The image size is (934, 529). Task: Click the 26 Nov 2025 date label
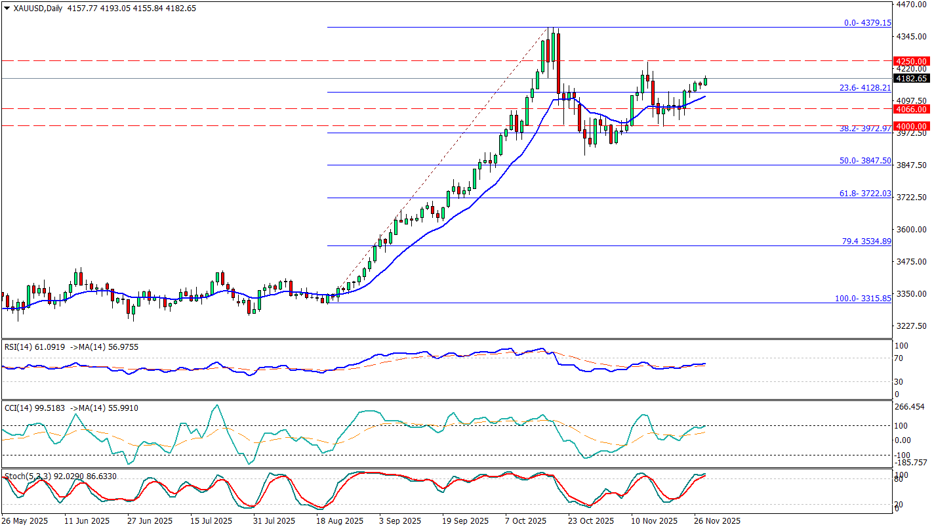coord(717,520)
